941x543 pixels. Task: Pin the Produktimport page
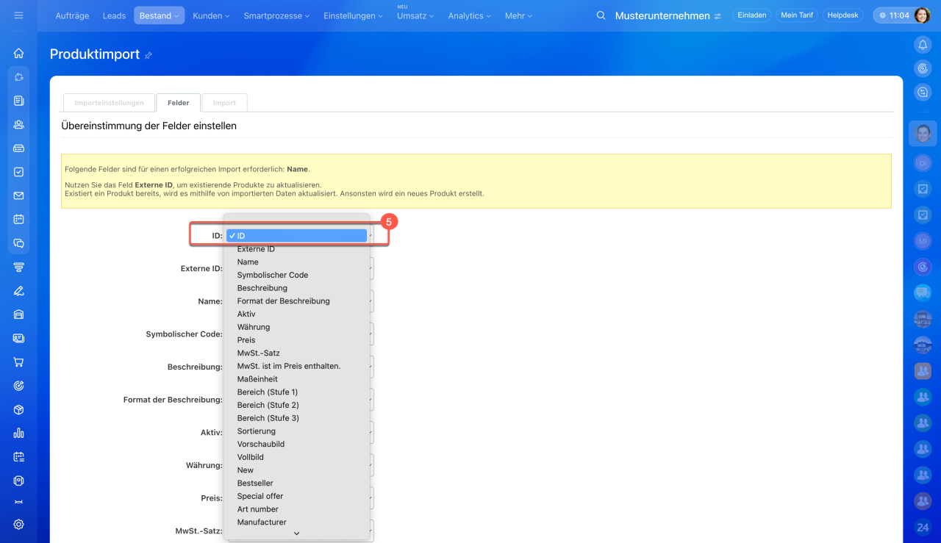click(x=149, y=55)
